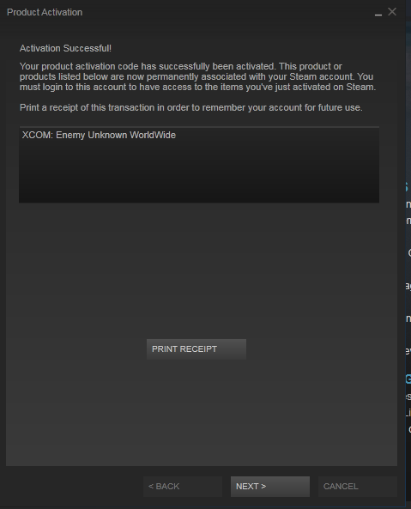Click empty title bar space beside minimize icon

(x=227, y=12)
